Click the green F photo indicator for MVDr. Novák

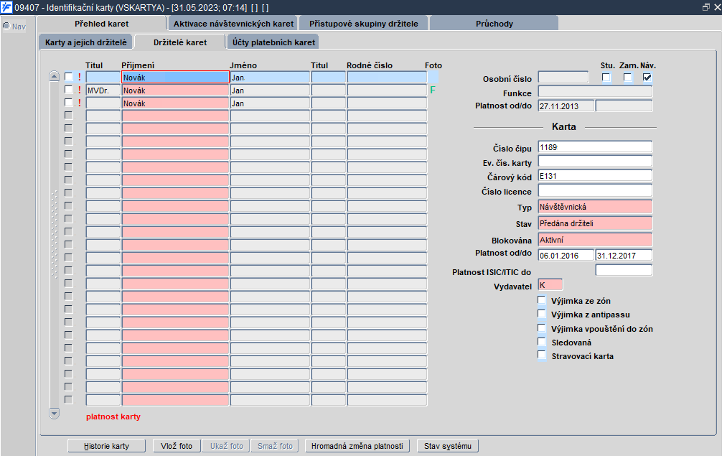click(x=432, y=90)
